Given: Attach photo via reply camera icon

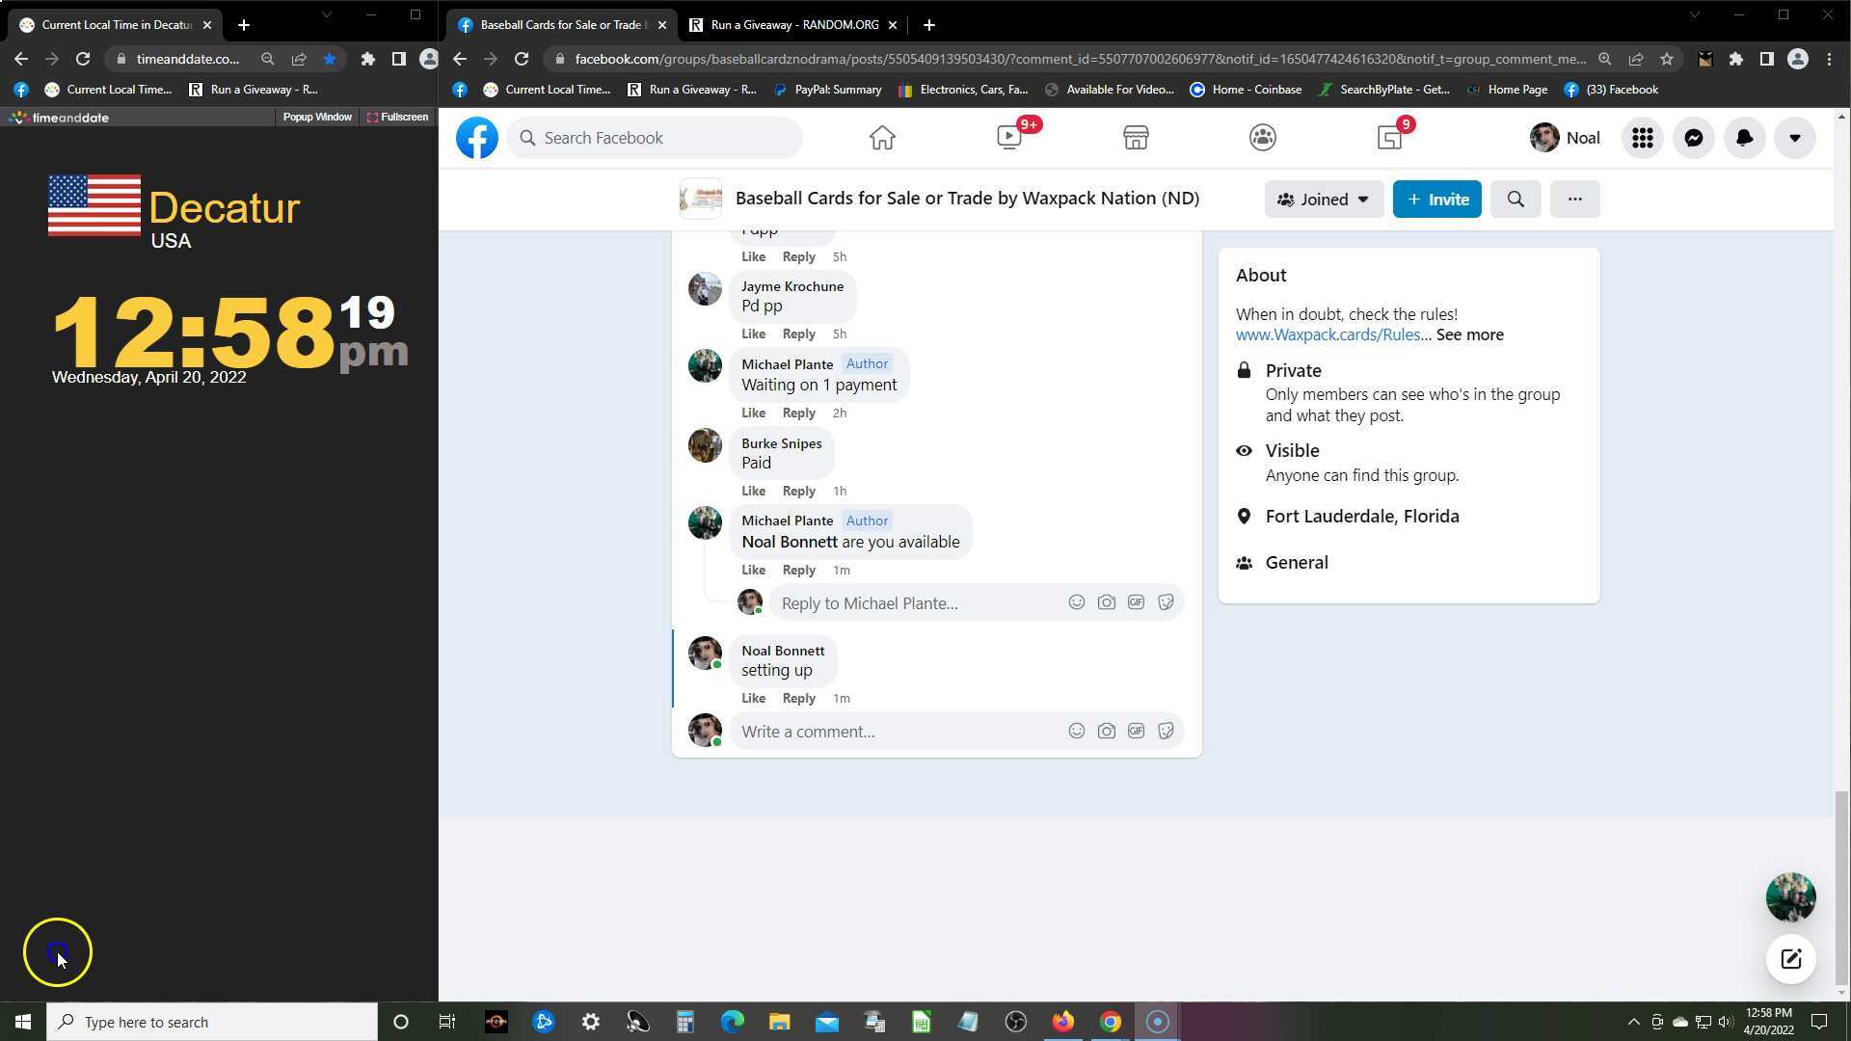Looking at the screenshot, I should coord(1106,602).
